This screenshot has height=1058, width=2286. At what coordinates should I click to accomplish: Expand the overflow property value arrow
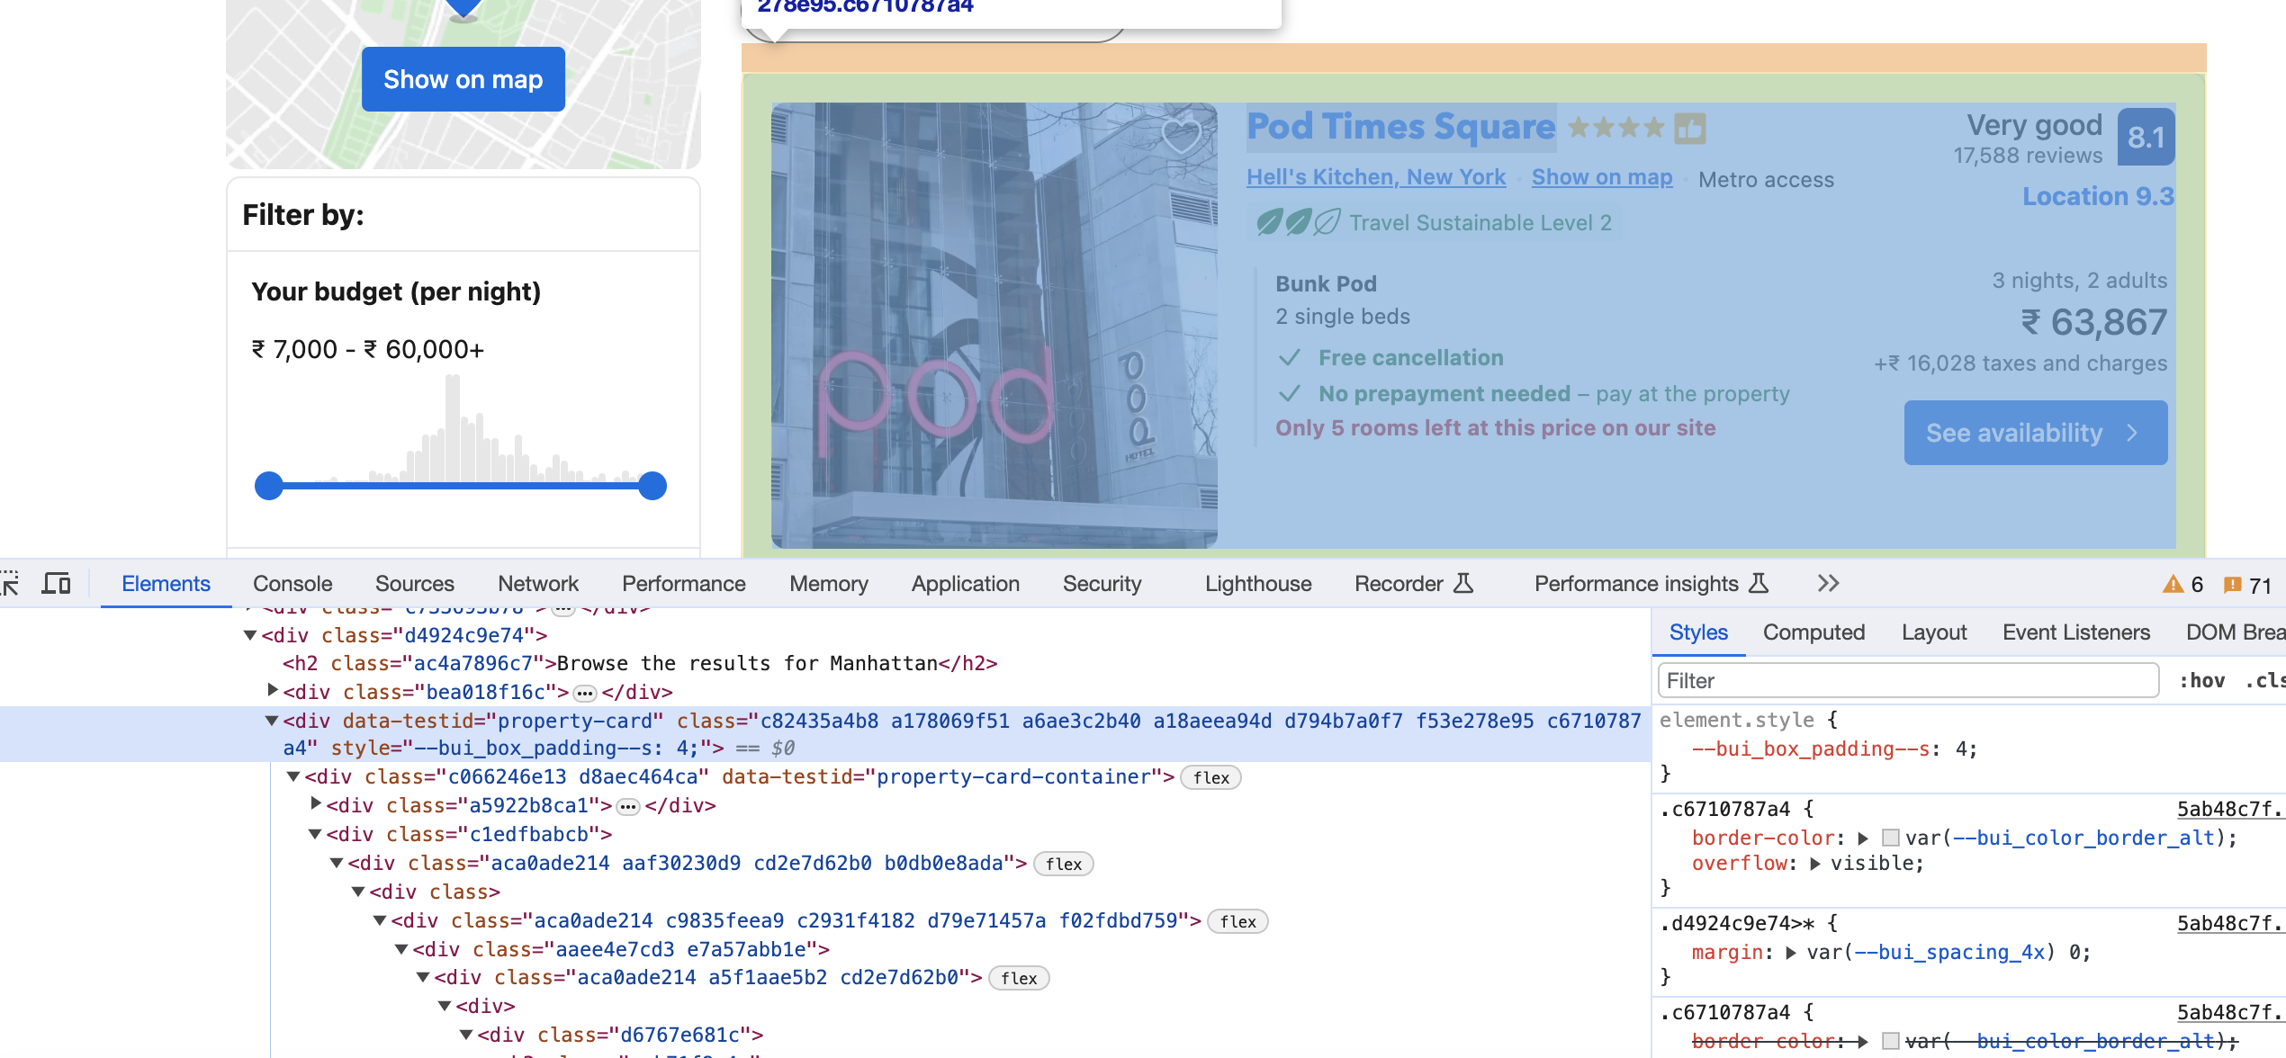coord(1815,864)
